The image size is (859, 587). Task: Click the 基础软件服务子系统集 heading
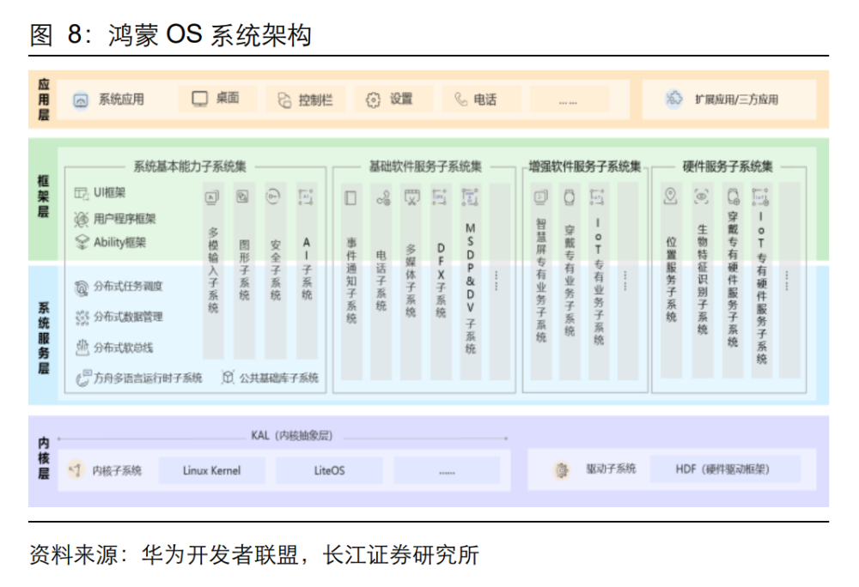click(x=425, y=166)
